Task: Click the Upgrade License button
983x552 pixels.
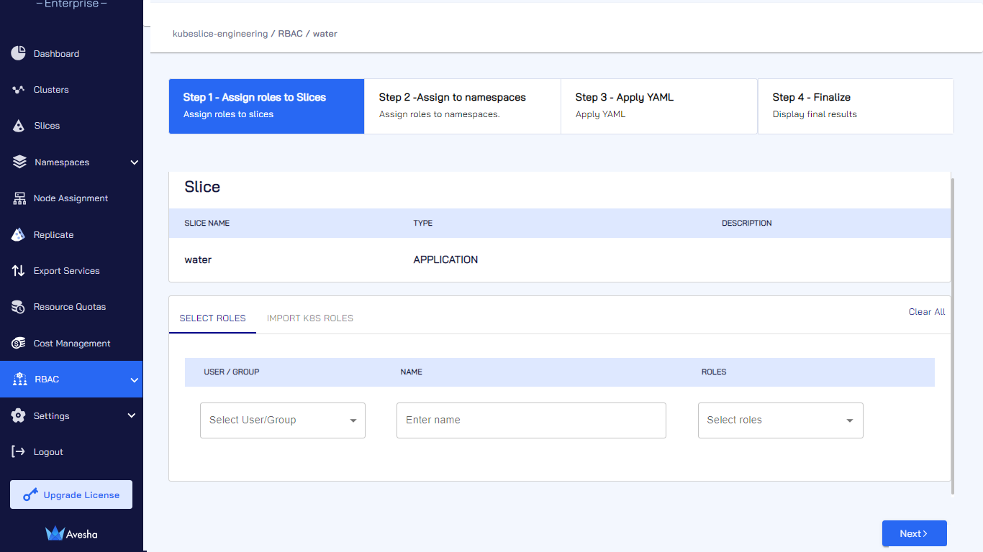Action: click(71, 494)
